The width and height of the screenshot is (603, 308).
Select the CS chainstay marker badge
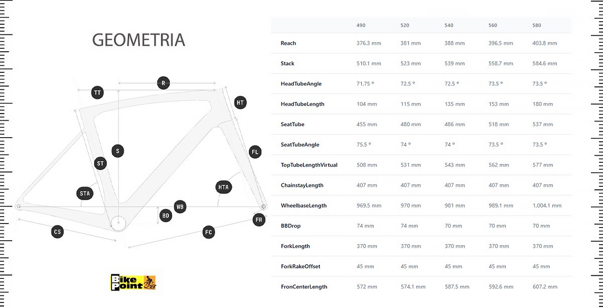57,232
